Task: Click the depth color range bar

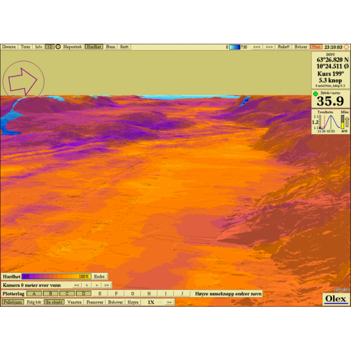Action: point(235,47)
